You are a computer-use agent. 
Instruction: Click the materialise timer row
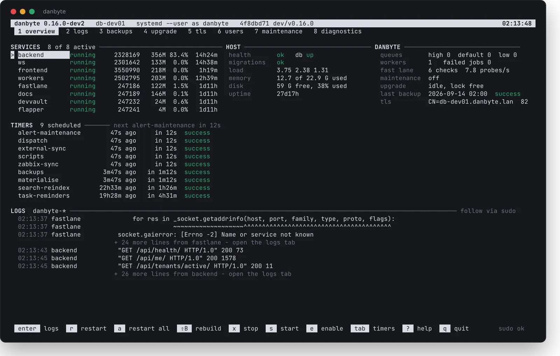114,180
